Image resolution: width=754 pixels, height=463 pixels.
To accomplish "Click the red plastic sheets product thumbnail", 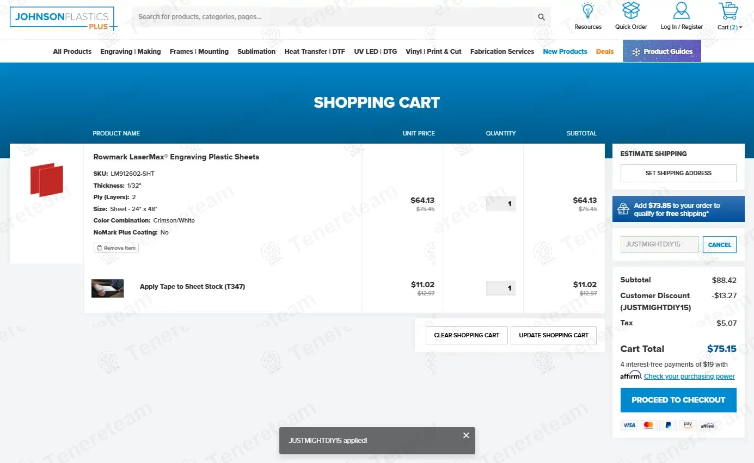I will pyautogui.click(x=47, y=180).
